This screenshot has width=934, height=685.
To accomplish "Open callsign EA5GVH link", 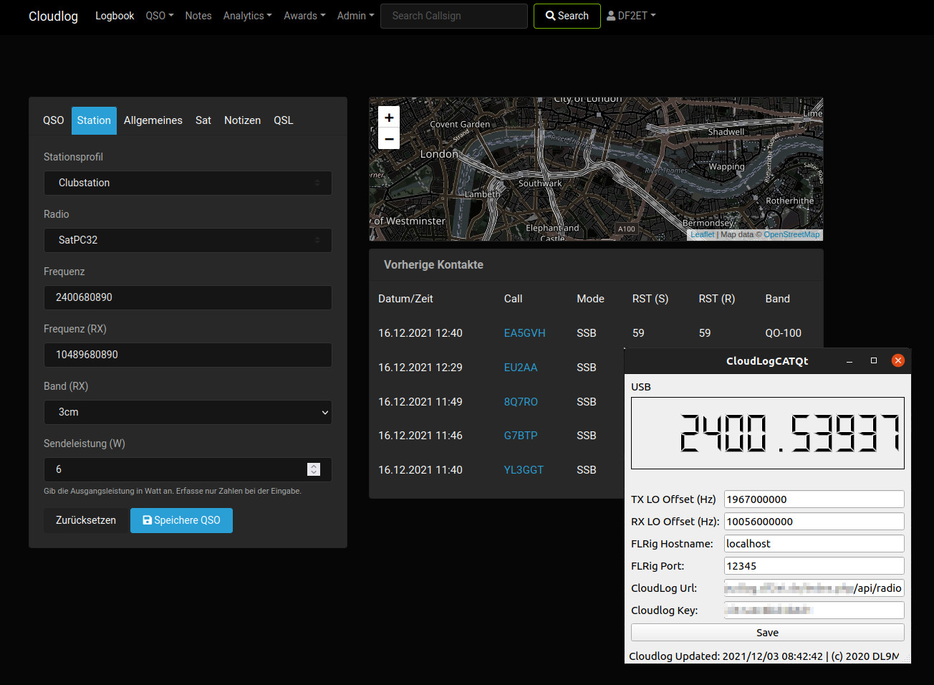I will [524, 333].
